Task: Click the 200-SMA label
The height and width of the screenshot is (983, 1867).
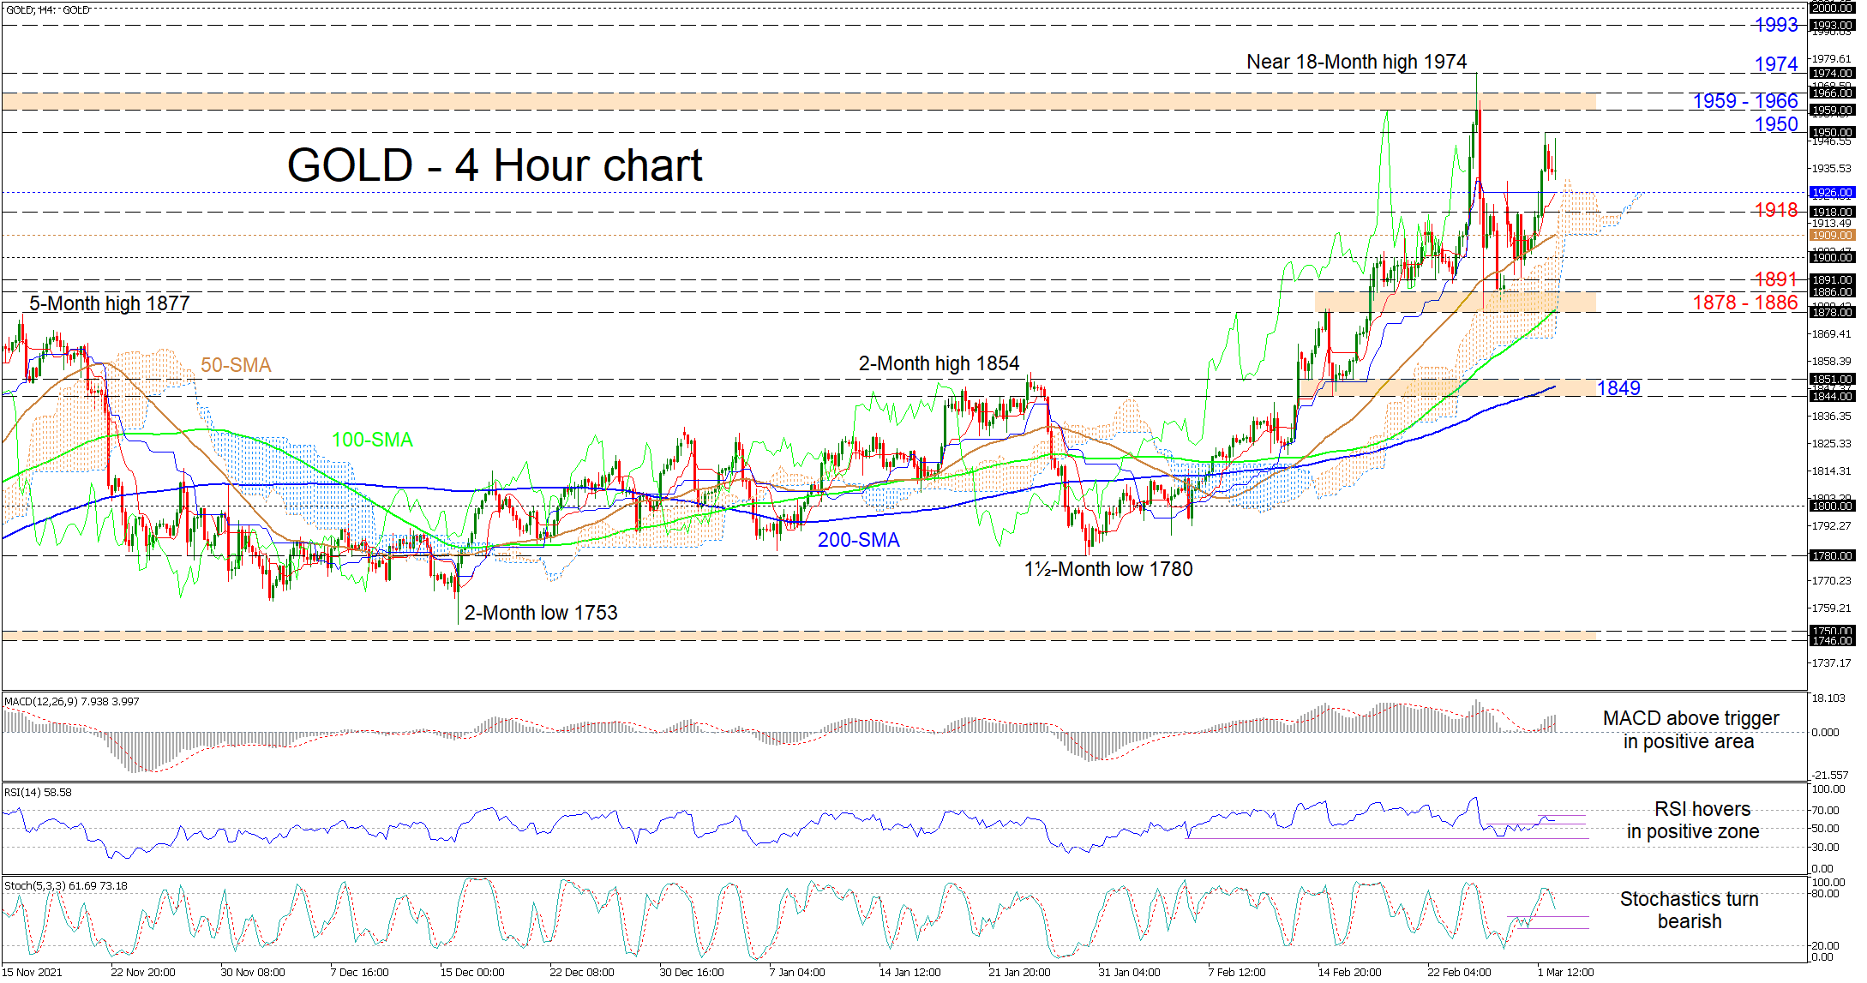Action: (858, 540)
